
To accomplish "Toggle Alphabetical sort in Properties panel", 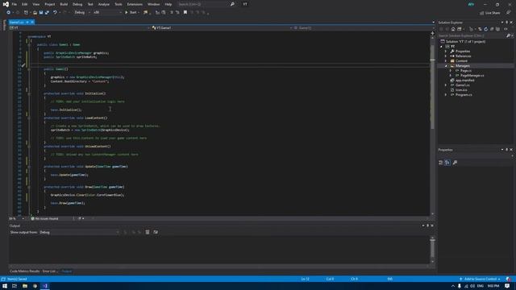I will point(447,163).
